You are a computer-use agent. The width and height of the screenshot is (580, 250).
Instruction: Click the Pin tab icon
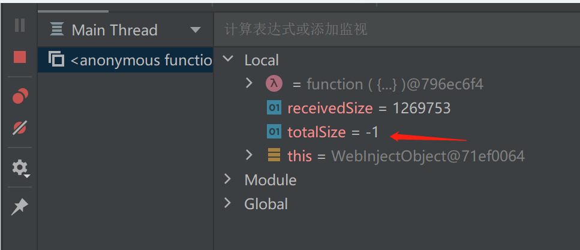coord(20,207)
